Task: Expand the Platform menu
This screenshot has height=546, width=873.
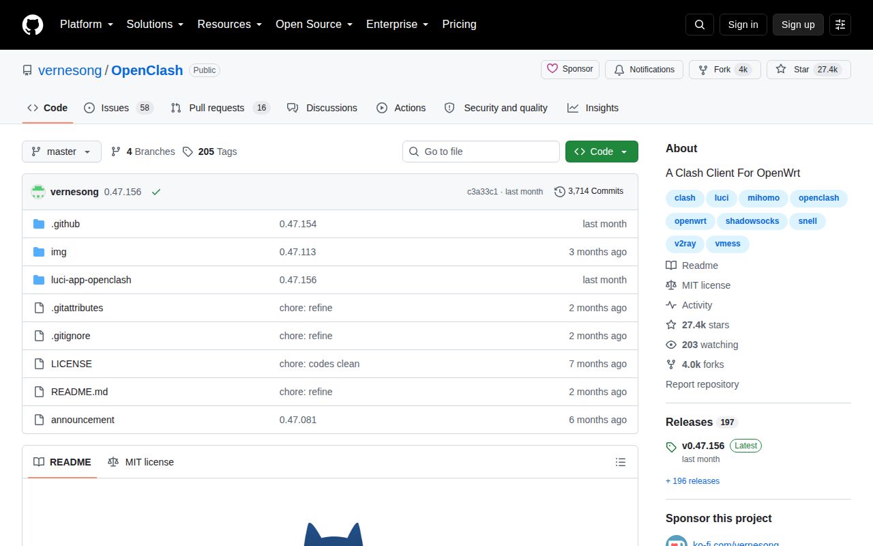Action: (86, 25)
